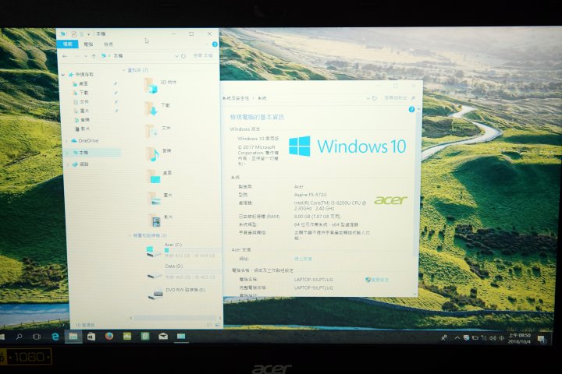Select Pictures under Quick access
The height and width of the screenshot is (374, 562).
tap(81, 111)
